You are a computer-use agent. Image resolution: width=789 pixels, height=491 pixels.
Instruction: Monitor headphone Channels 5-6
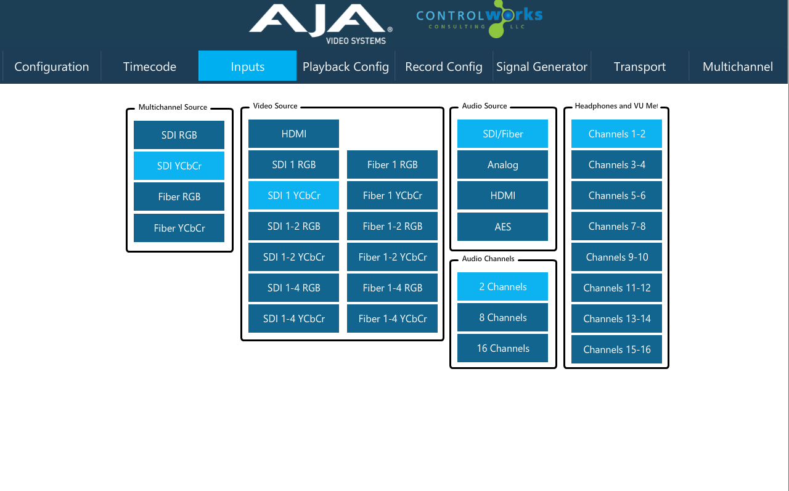click(616, 195)
